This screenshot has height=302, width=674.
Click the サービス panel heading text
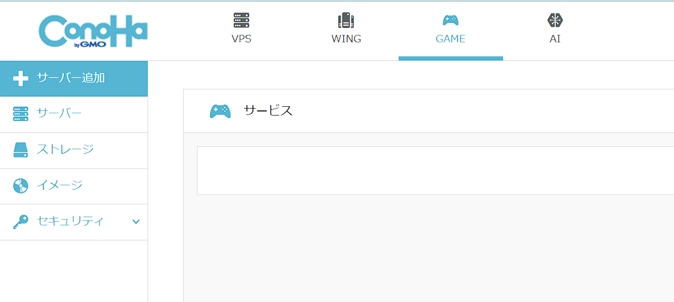tap(268, 111)
